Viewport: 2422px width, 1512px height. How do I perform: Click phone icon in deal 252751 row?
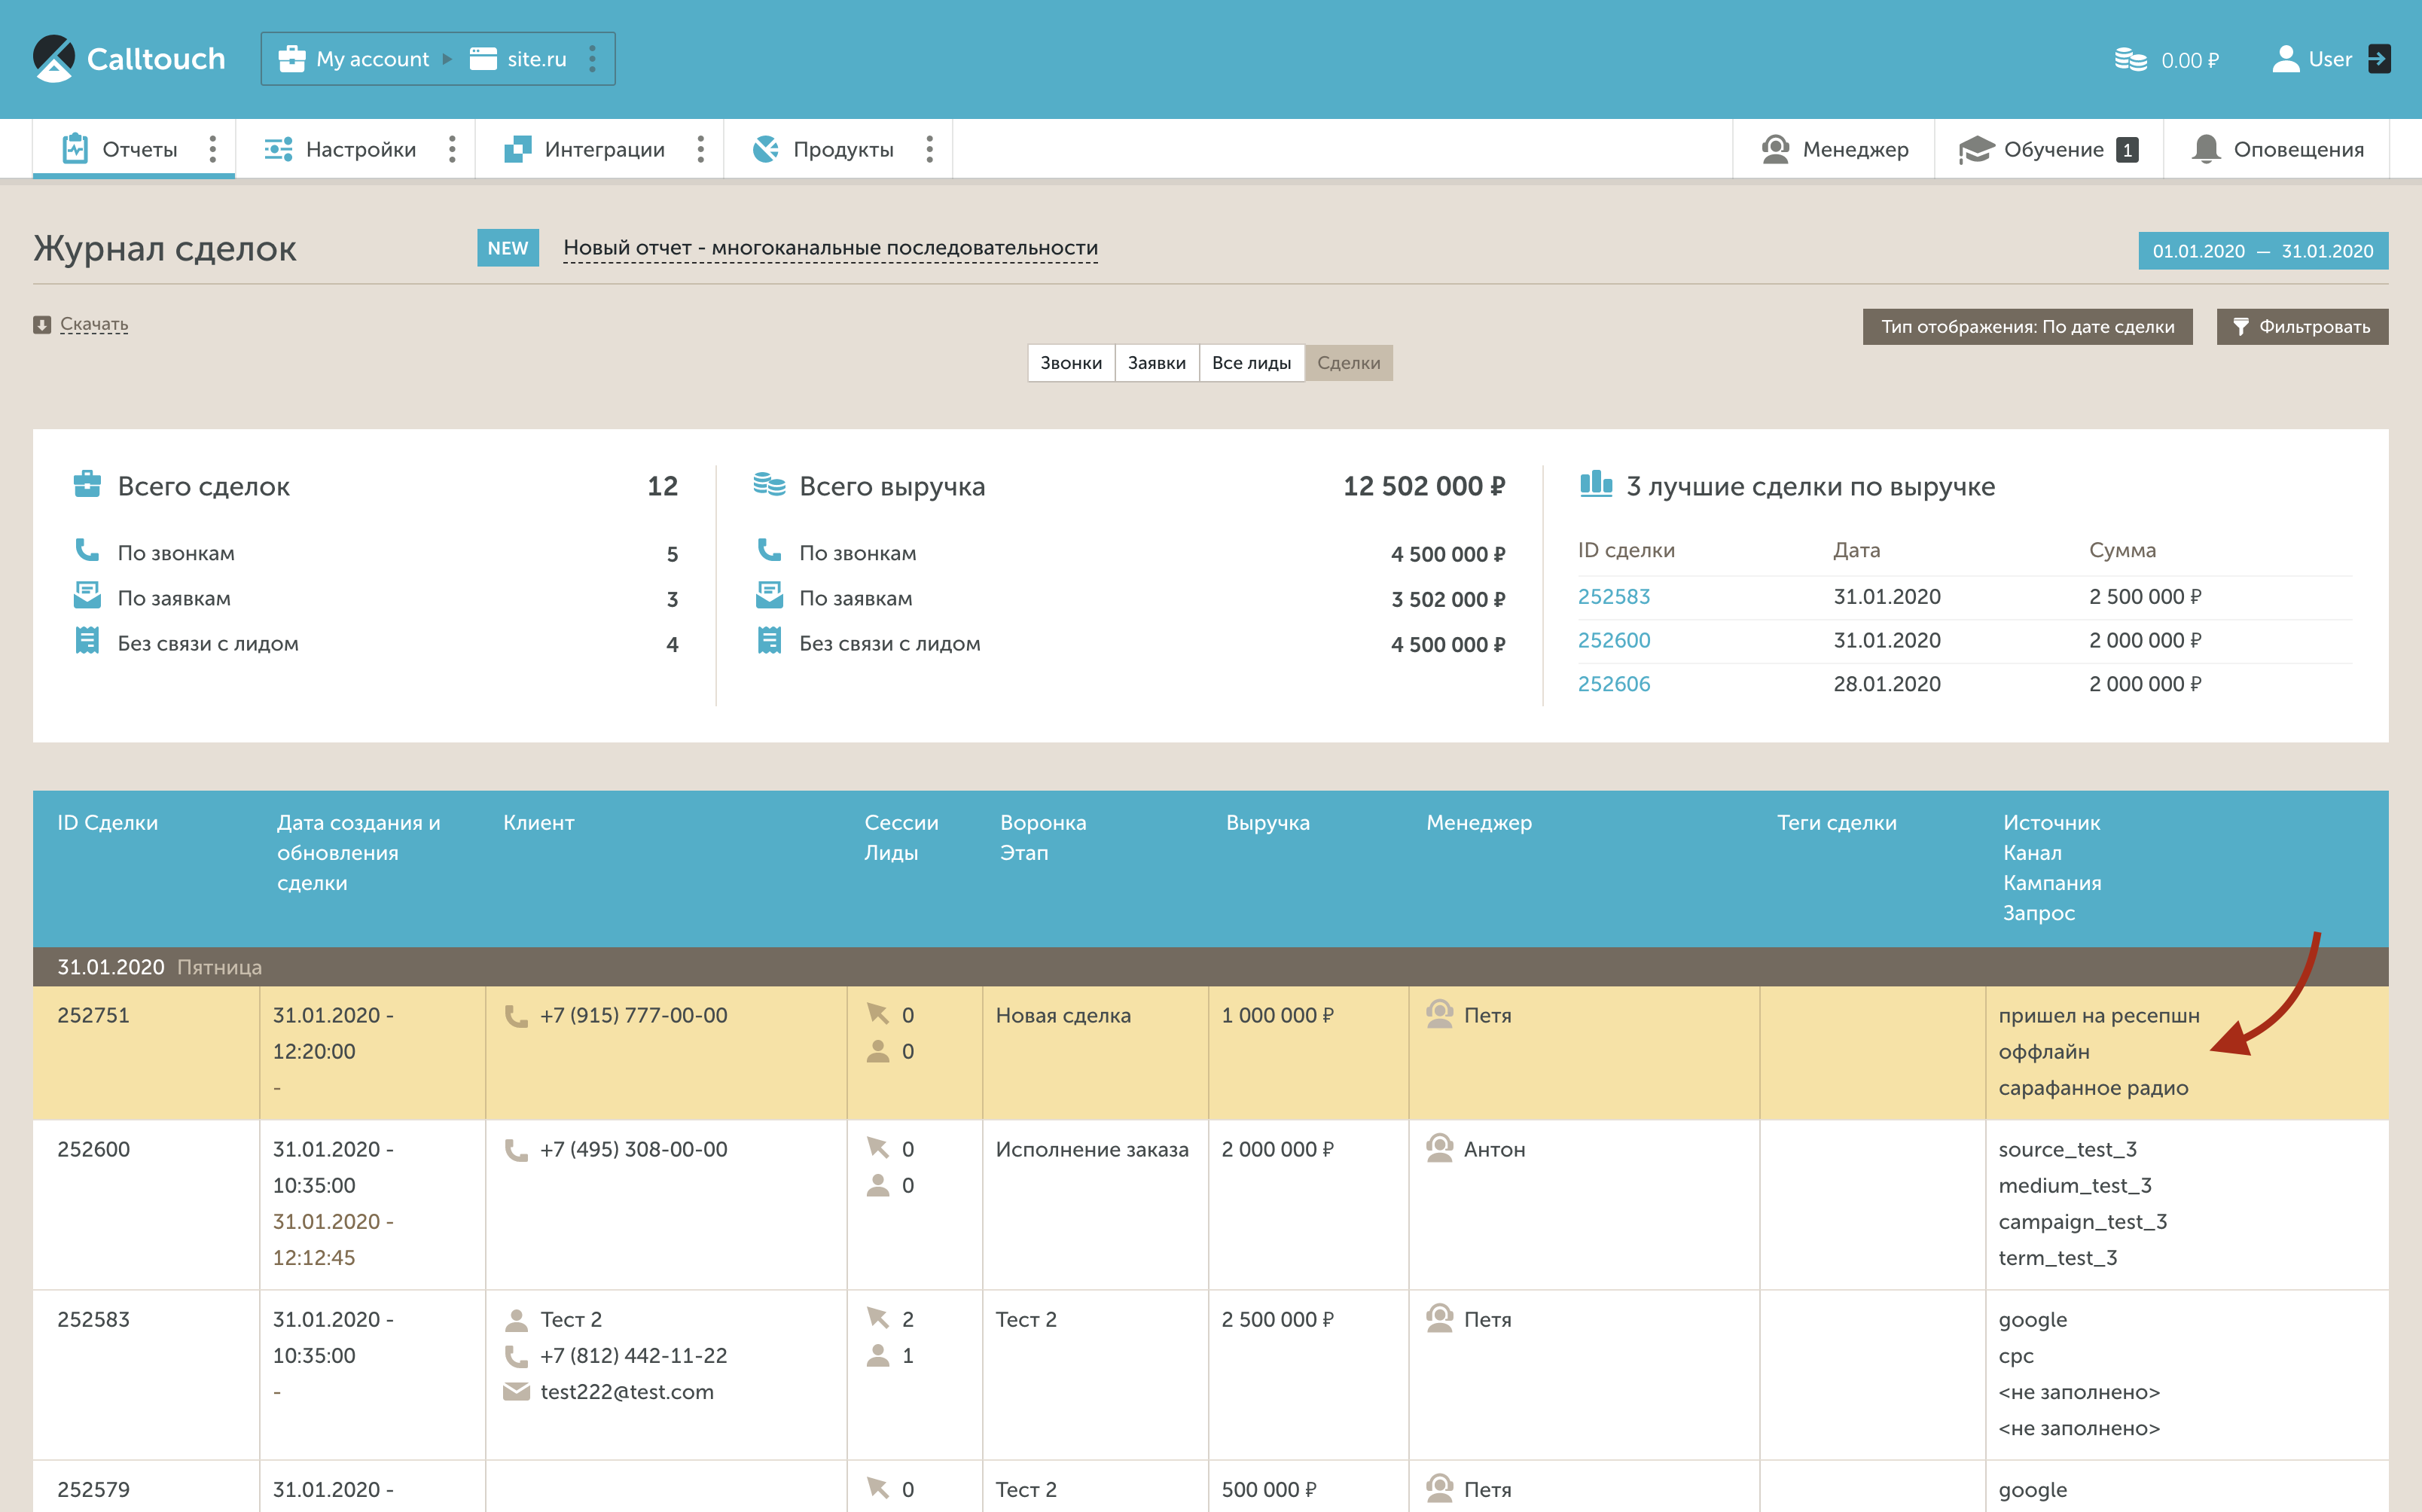[x=516, y=1016]
